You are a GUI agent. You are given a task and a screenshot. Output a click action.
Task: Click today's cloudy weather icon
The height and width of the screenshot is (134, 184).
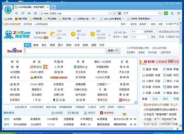coord(53,34)
